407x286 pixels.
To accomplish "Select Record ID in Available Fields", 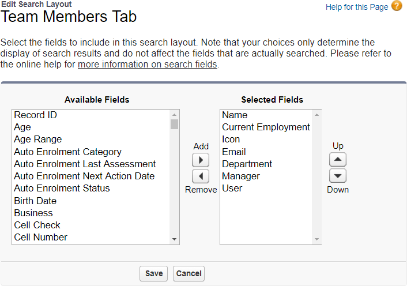I will pyautogui.click(x=35, y=115).
